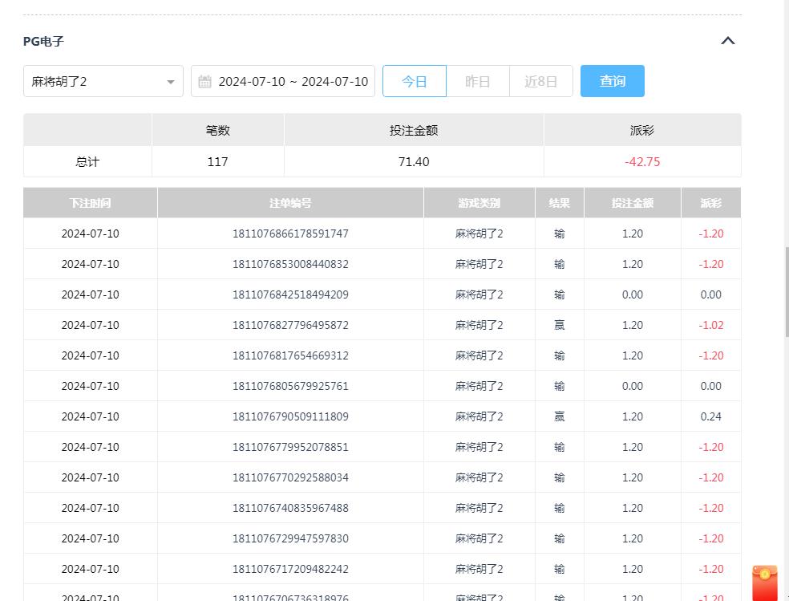Click the 注单编号 column header
This screenshot has height=601, width=789.
pyautogui.click(x=289, y=203)
